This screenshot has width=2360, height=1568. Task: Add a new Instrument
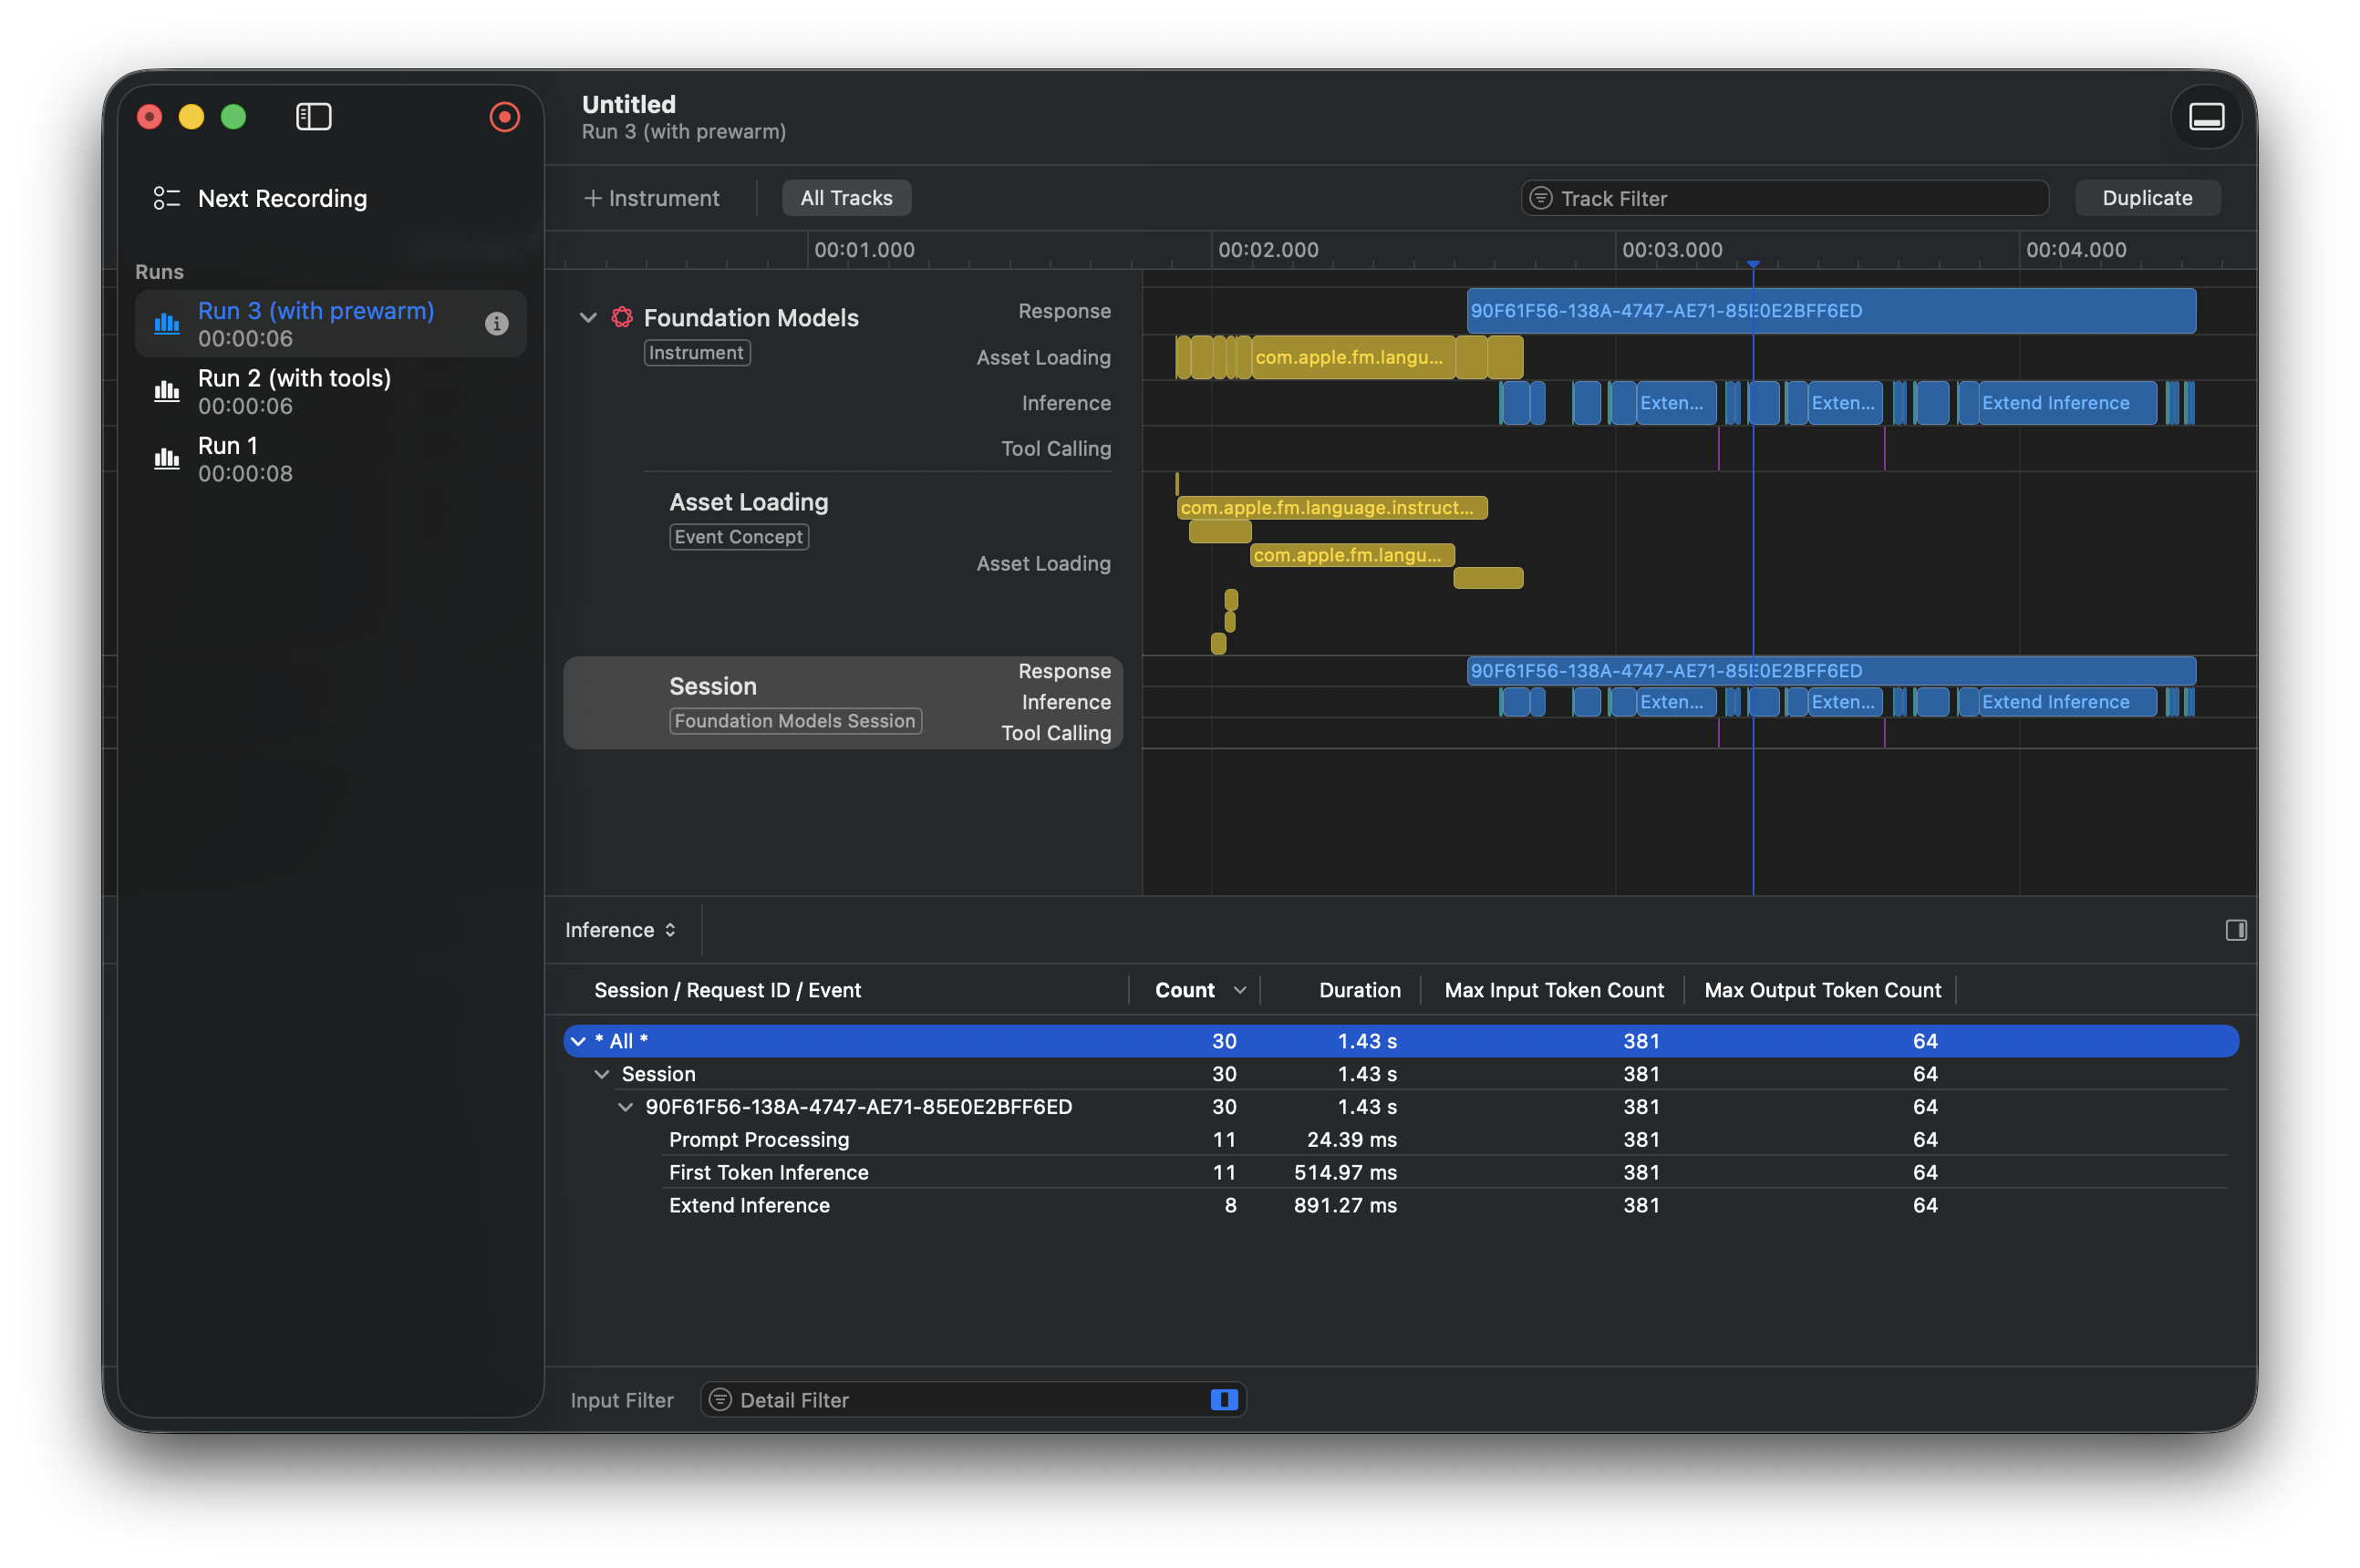651,198
